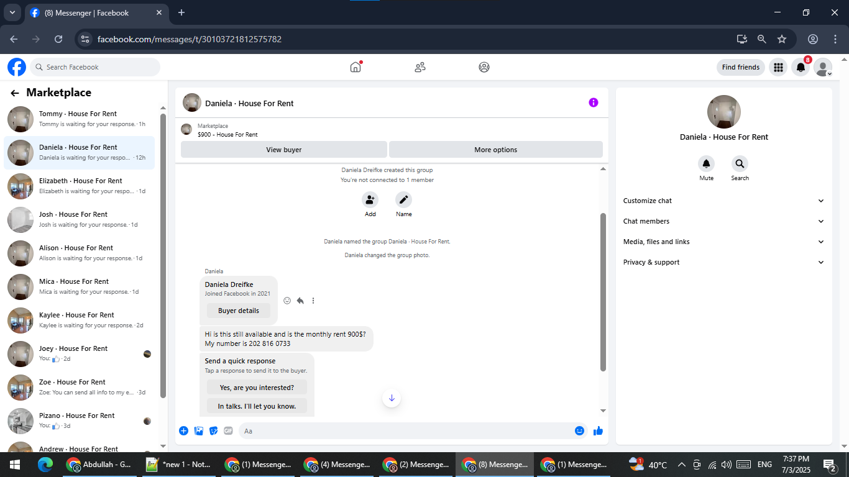Viewport: 849px width, 477px height.
Task: Open Facebook home via logo
Action: pos(17,67)
